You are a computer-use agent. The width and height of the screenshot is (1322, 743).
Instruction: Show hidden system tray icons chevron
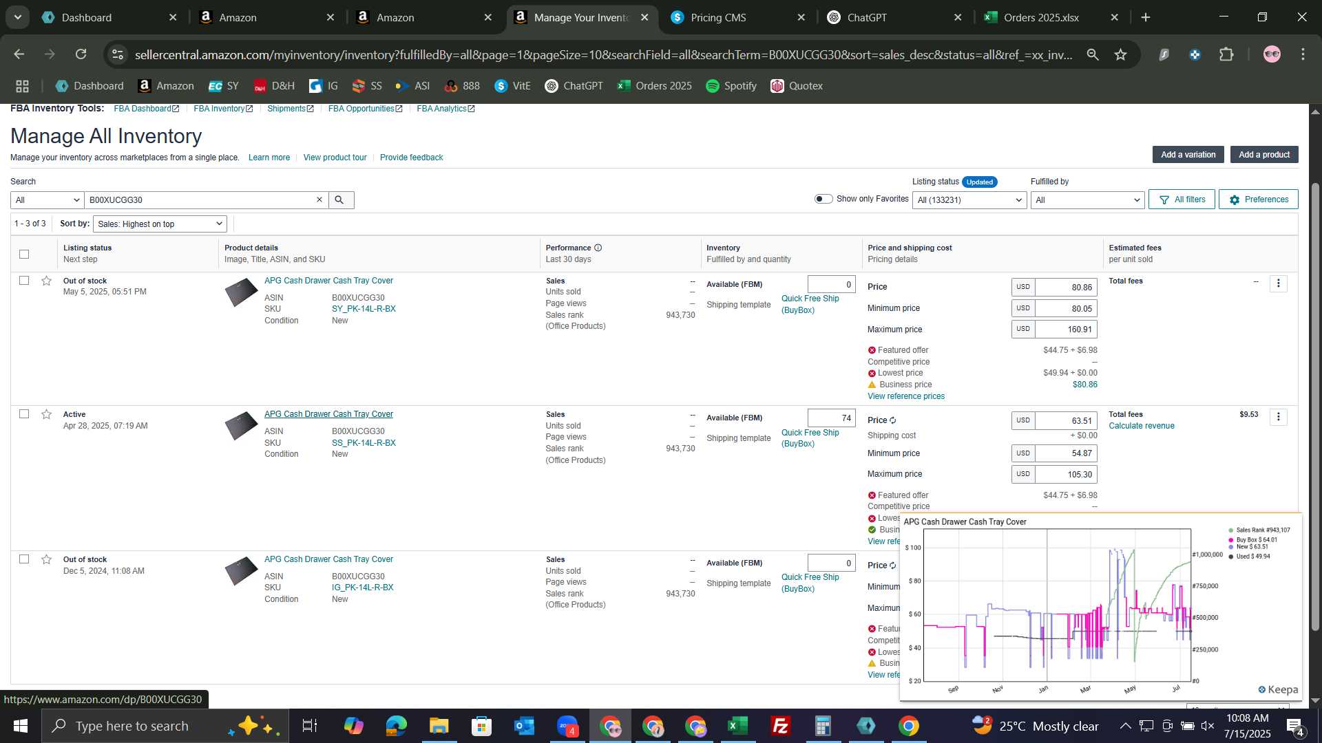coord(1125,726)
